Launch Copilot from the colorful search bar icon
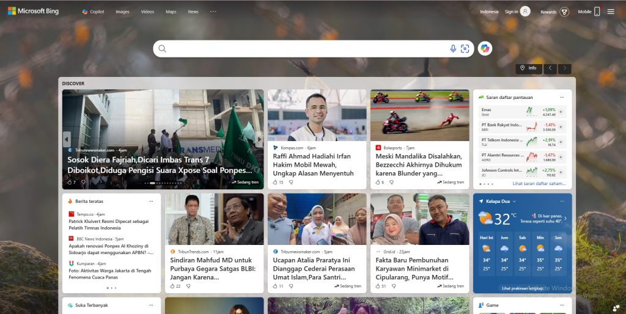 (x=485, y=49)
